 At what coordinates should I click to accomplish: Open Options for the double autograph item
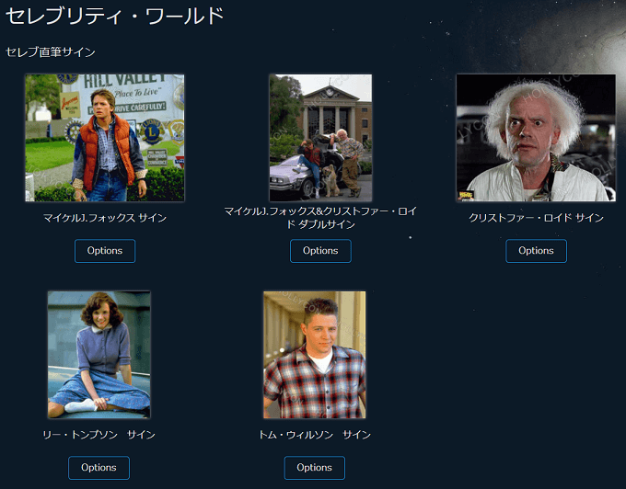tap(320, 251)
